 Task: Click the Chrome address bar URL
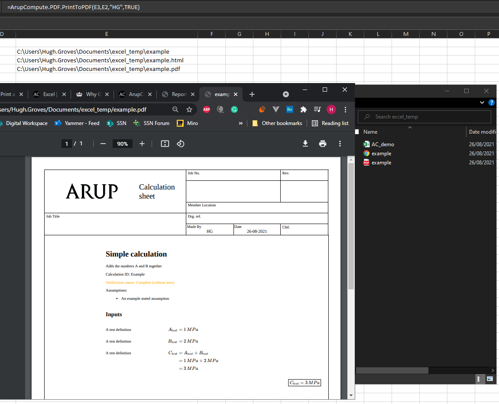click(x=73, y=110)
